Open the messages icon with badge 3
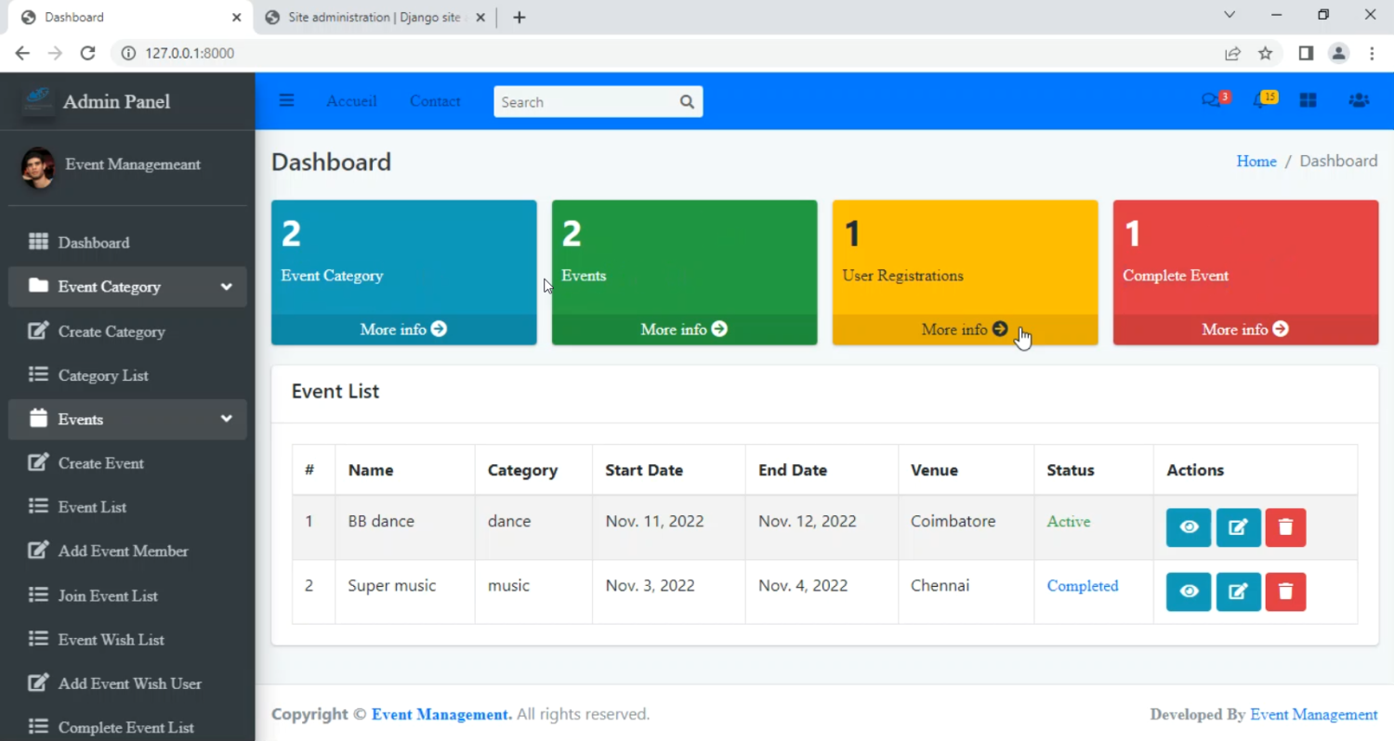Image resolution: width=1394 pixels, height=741 pixels. 1212,100
